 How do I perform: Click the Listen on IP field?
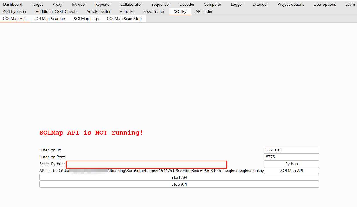tap(291, 150)
